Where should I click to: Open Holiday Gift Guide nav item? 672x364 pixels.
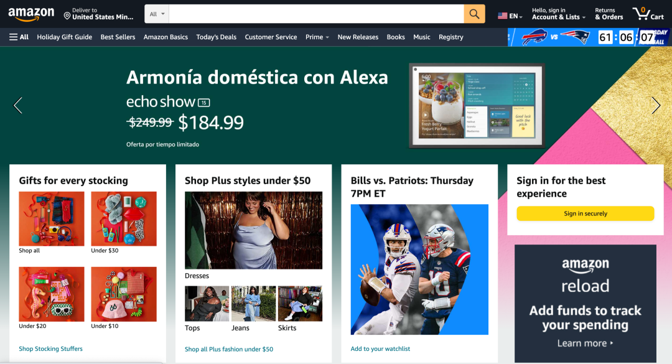64,37
